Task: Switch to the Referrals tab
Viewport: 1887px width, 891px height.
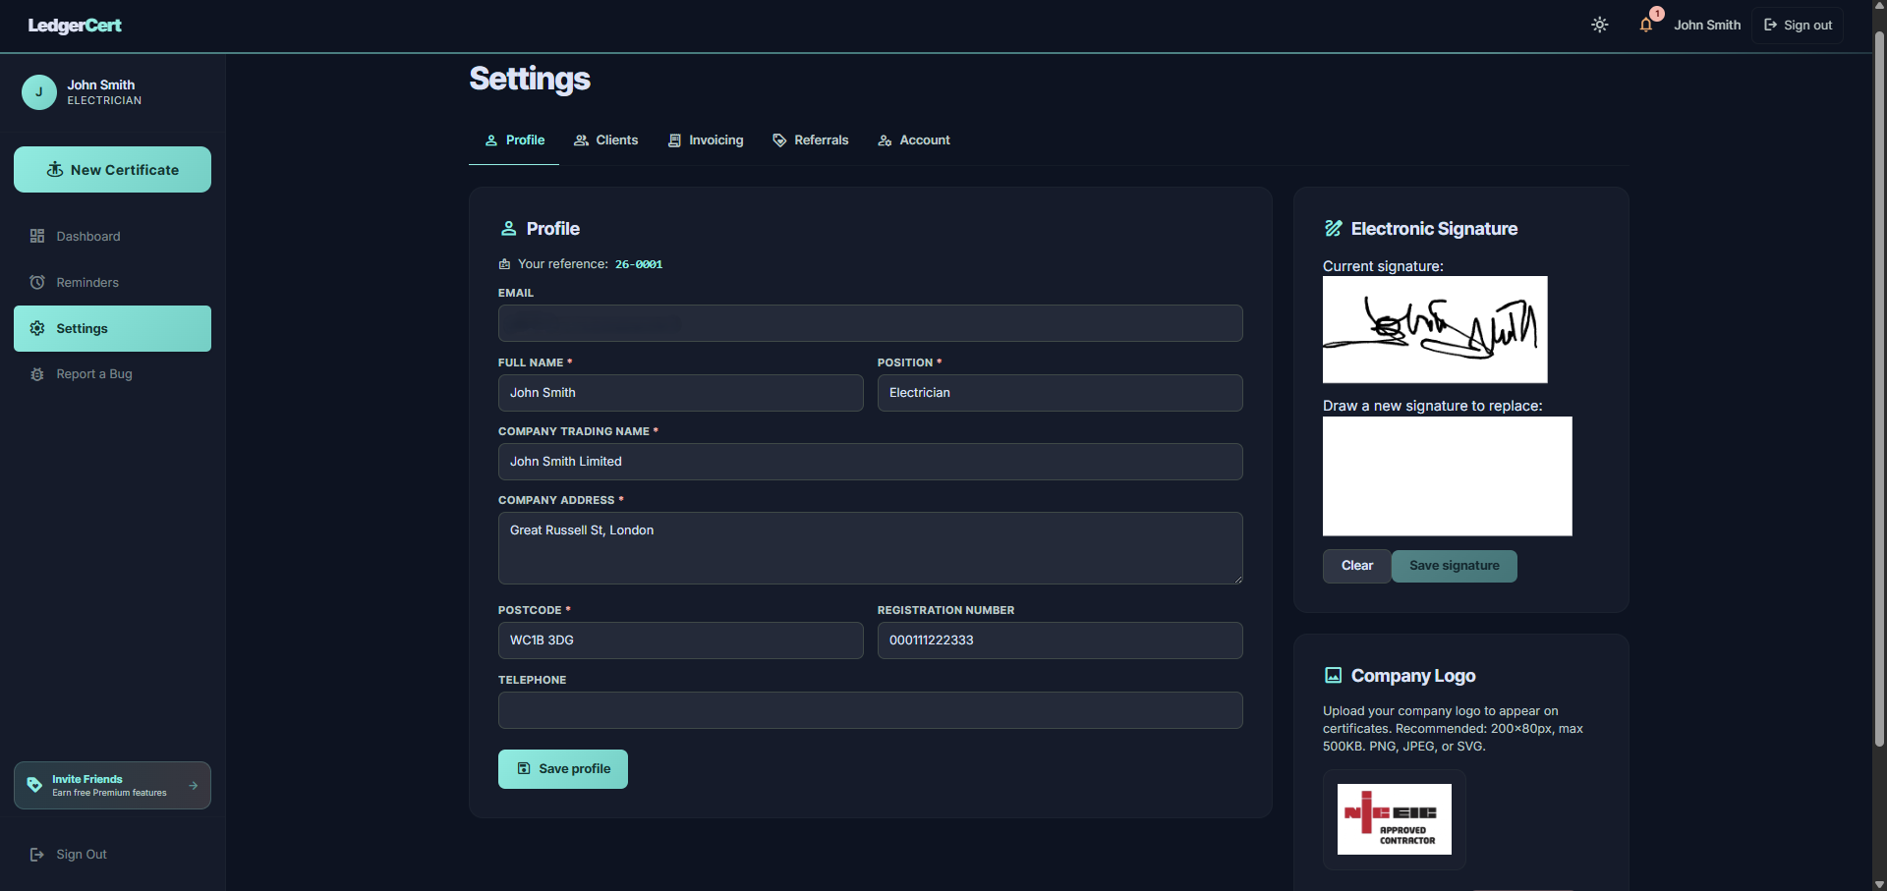Action: 810,139
